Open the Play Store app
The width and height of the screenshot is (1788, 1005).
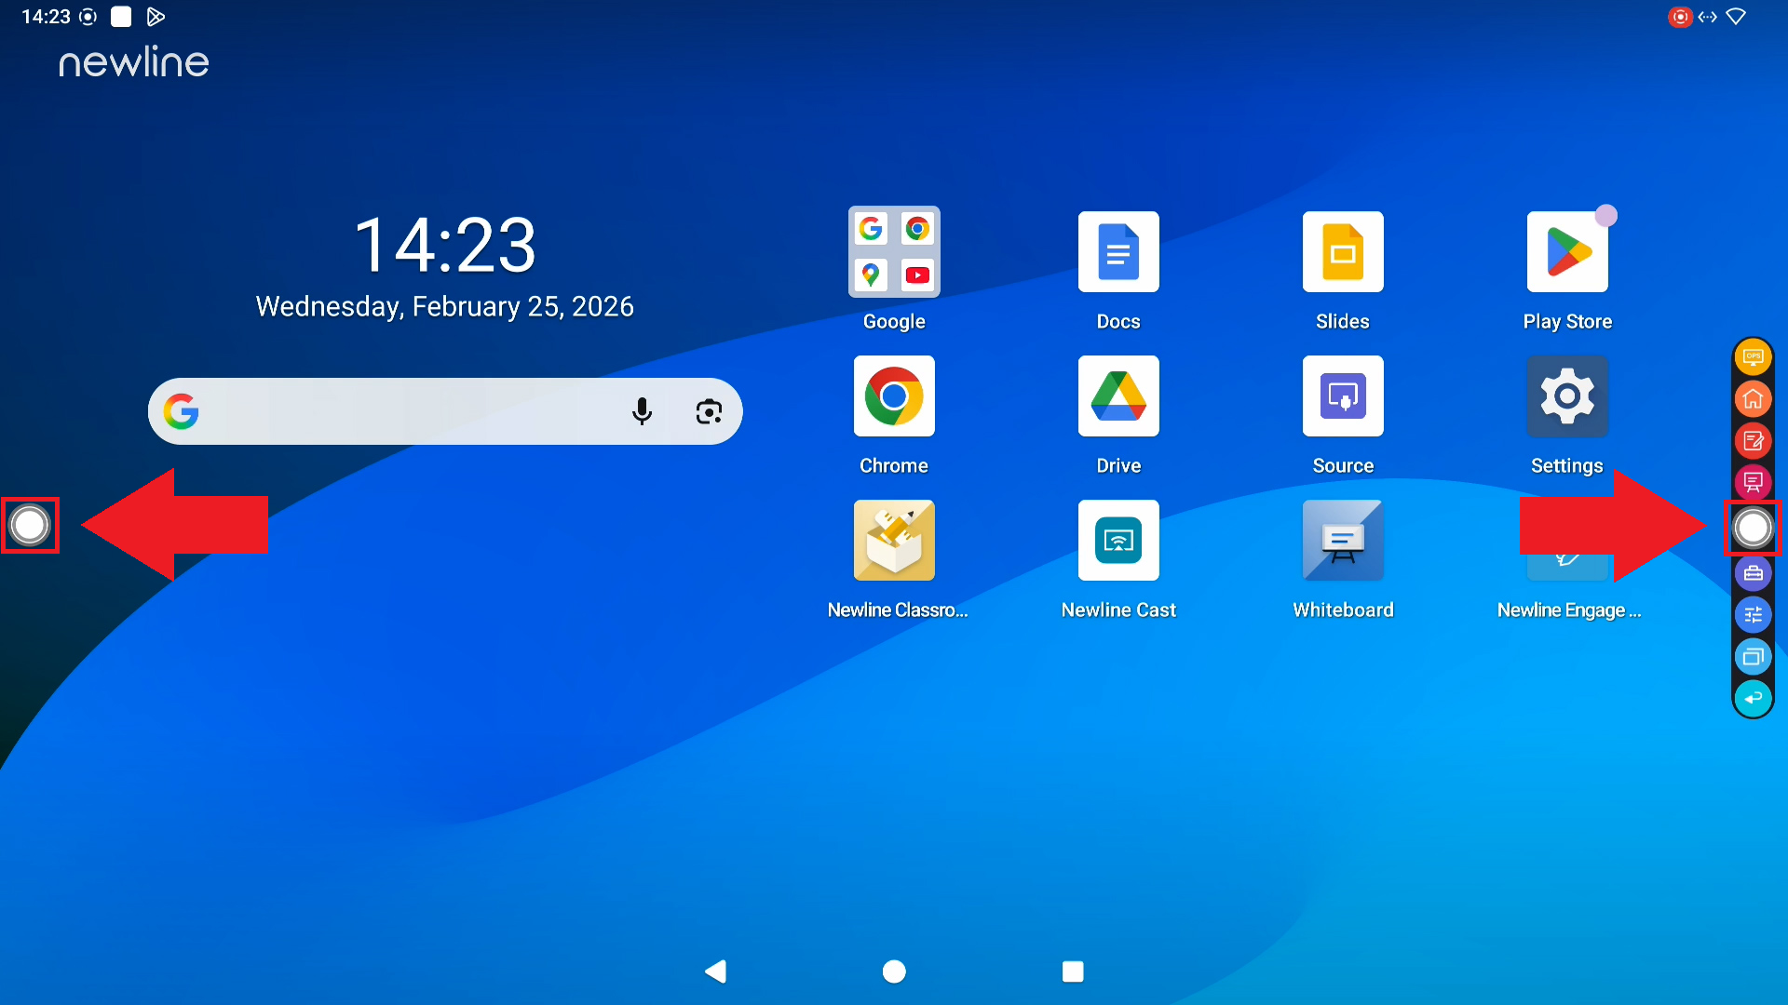click(1567, 252)
